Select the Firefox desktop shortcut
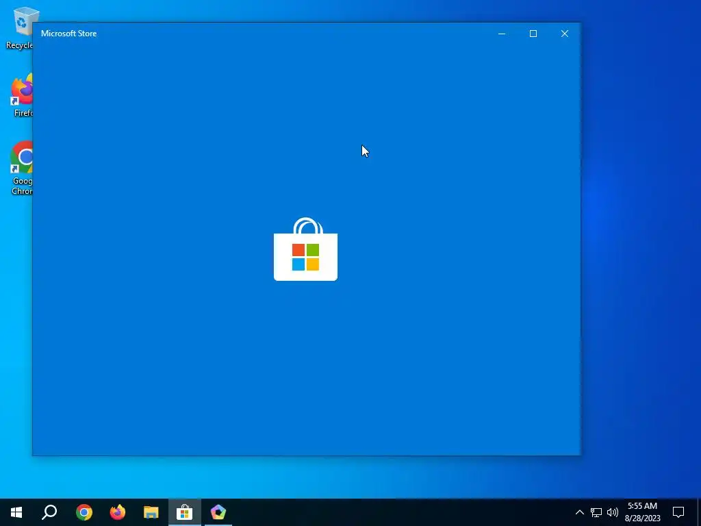701x526 pixels. 21,96
